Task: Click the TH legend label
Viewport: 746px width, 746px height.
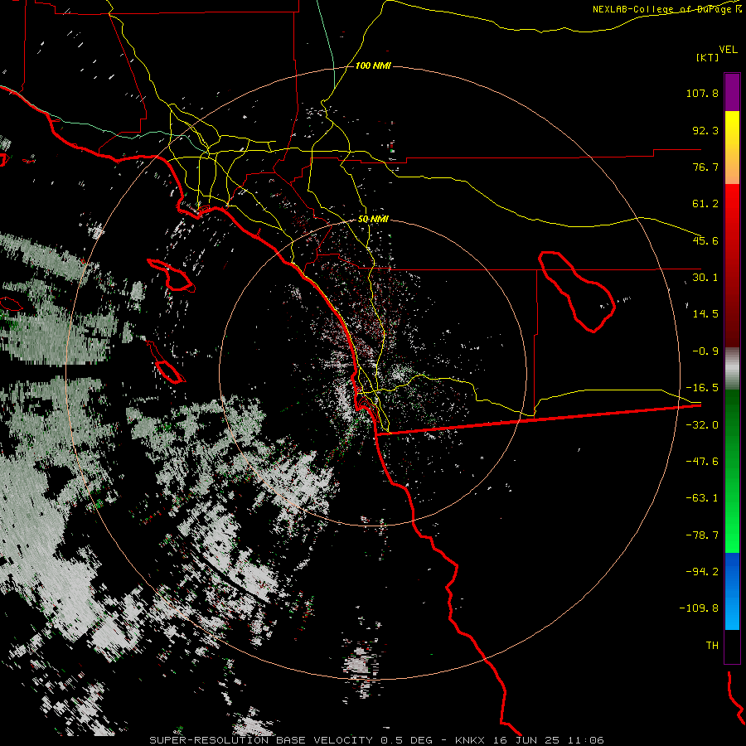Action: coord(712,646)
